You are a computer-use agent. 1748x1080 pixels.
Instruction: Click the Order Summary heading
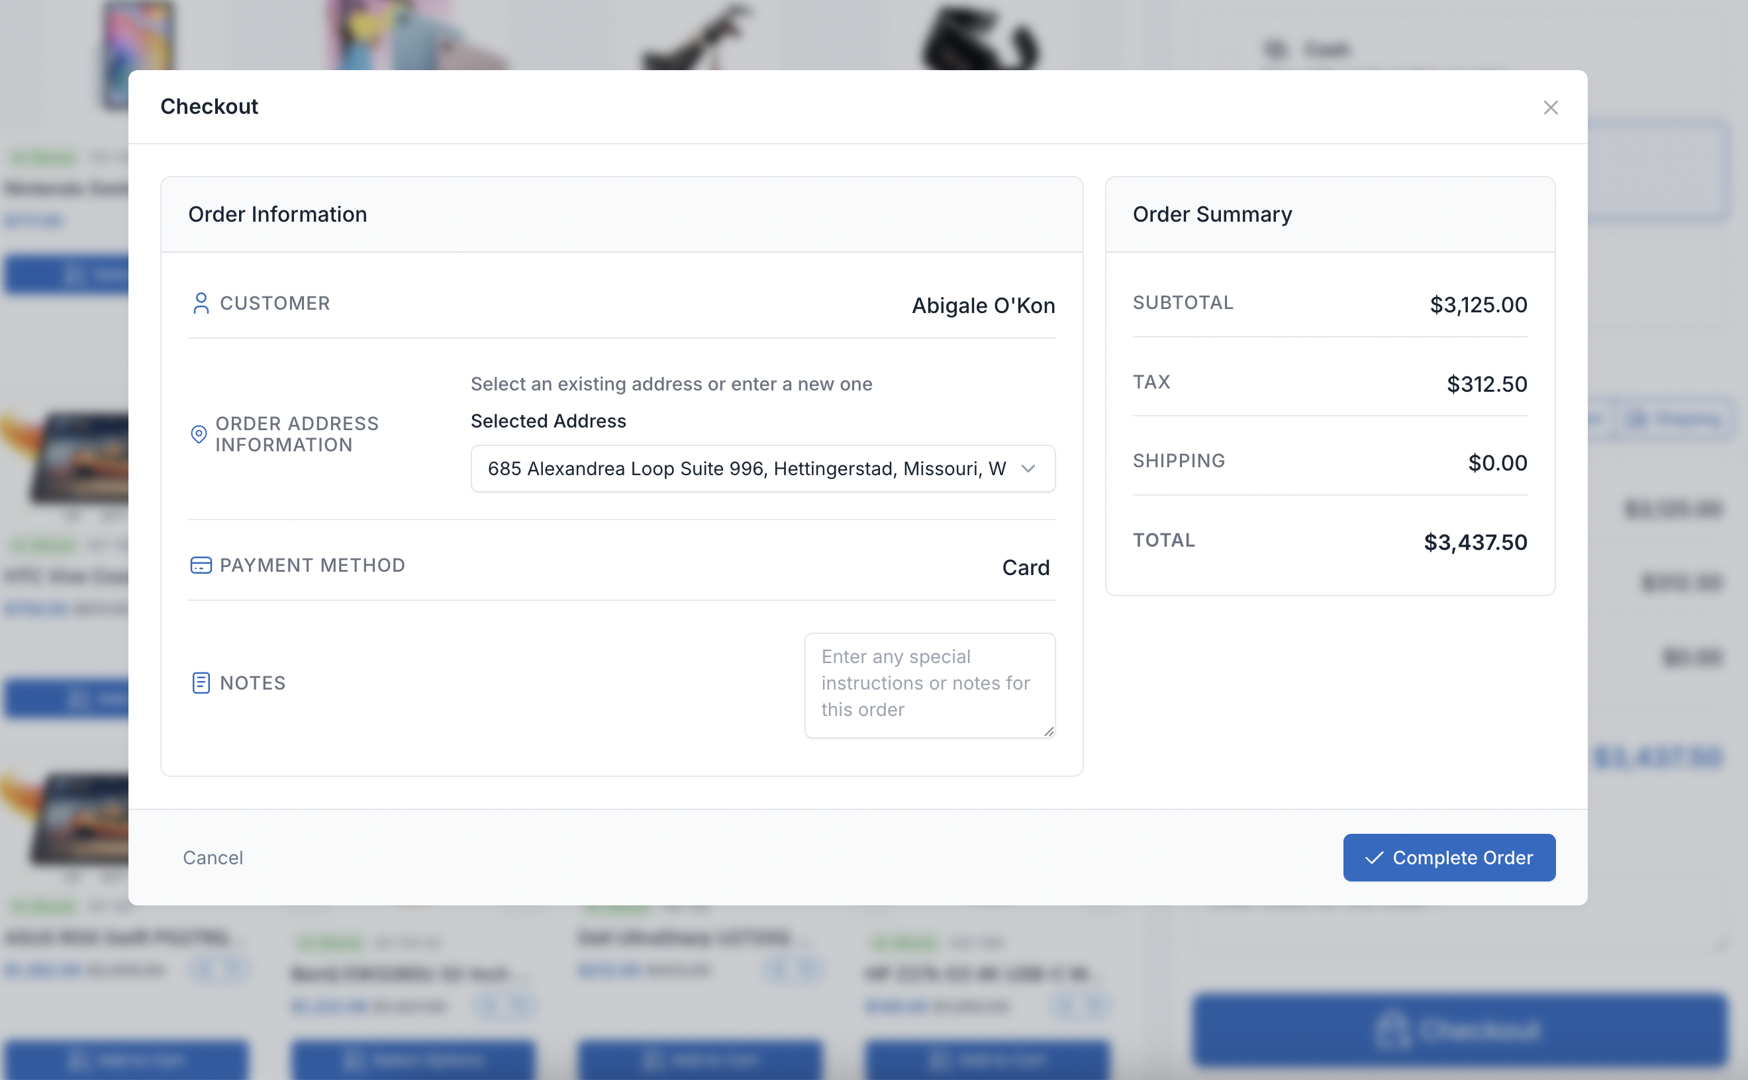coord(1211,214)
